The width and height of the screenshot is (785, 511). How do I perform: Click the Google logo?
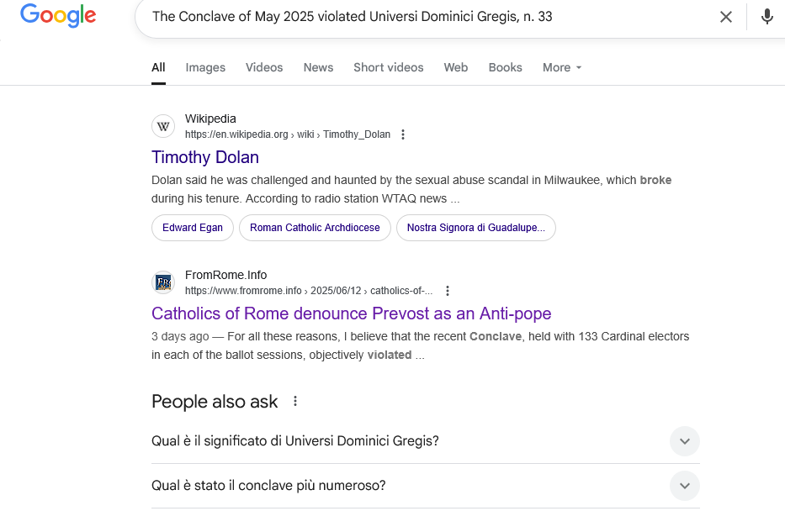point(58,15)
